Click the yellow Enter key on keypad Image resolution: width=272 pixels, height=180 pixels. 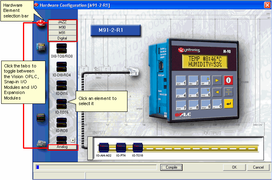click(228, 104)
